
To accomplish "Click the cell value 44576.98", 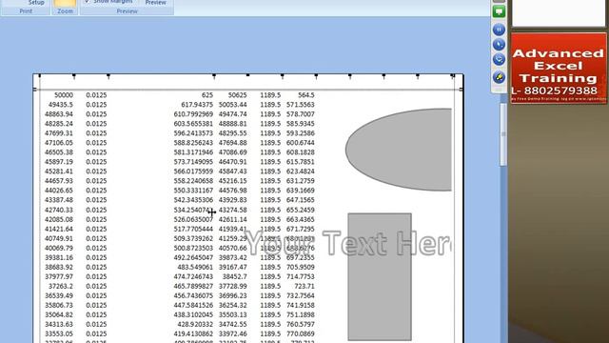I will pyautogui.click(x=232, y=191).
